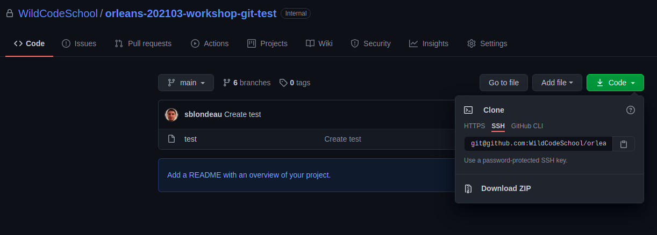Open the test file row

tap(306, 139)
